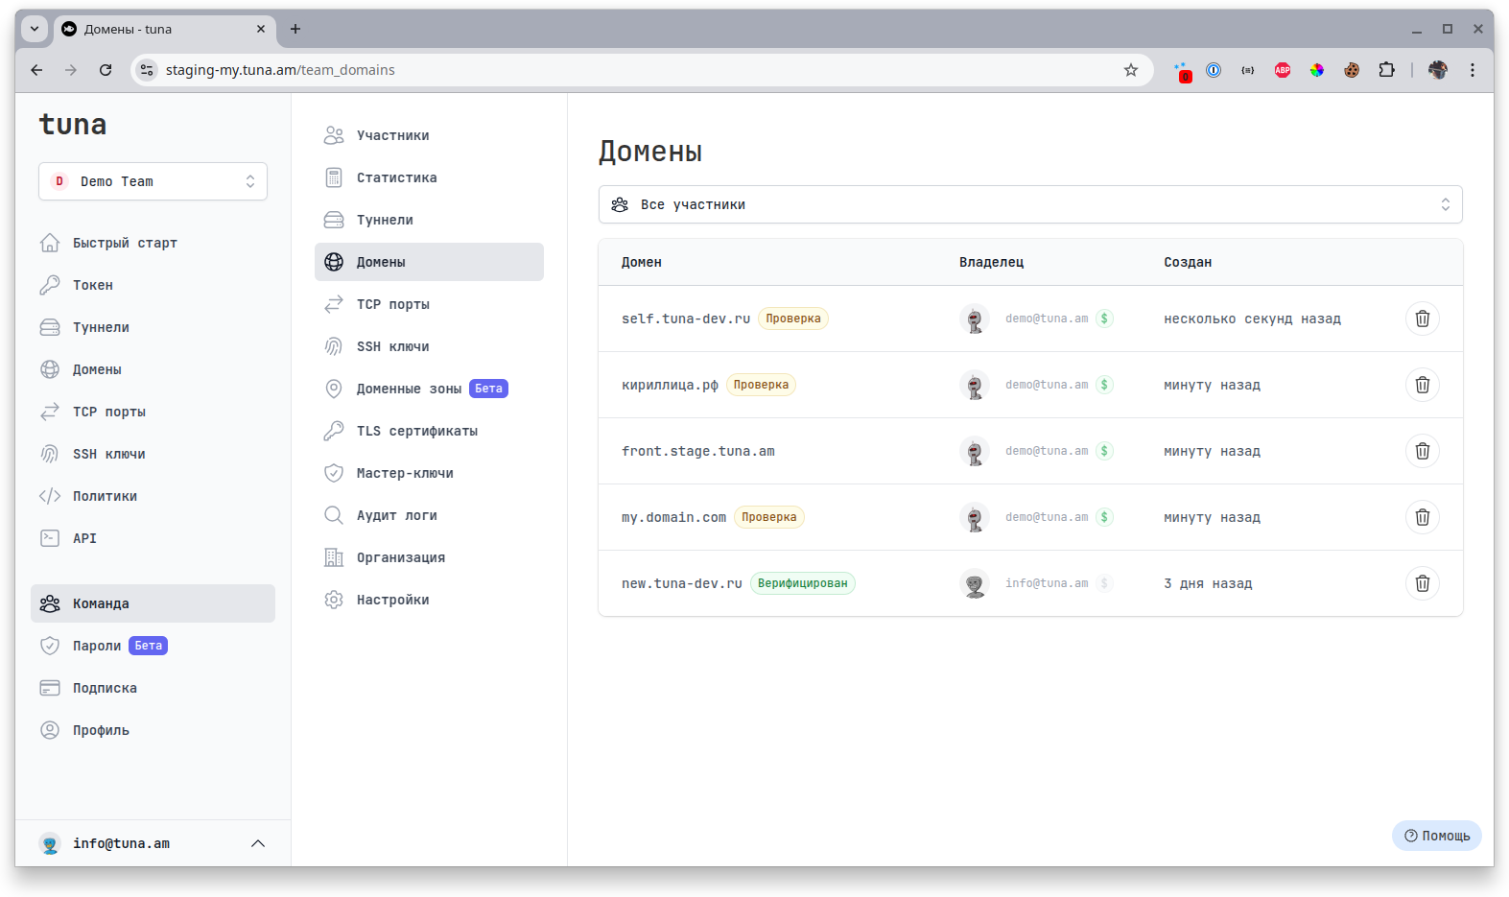Open SSH ключи in the left sidebar
Image resolution: width=1509 pixels, height=897 pixels.
(153, 454)
